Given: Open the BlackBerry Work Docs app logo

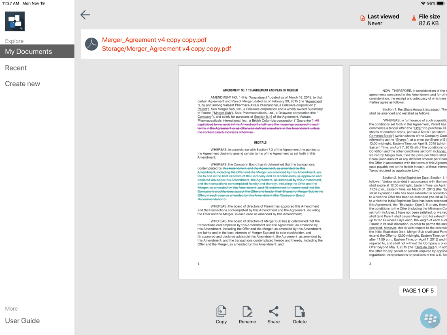Looking at the screenshot, I should click(15, 21).
